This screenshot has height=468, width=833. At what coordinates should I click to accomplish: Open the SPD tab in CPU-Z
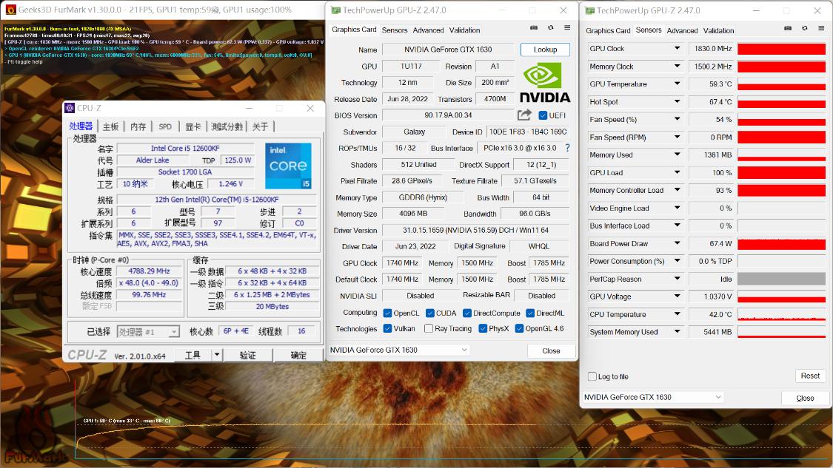(166, 126)
